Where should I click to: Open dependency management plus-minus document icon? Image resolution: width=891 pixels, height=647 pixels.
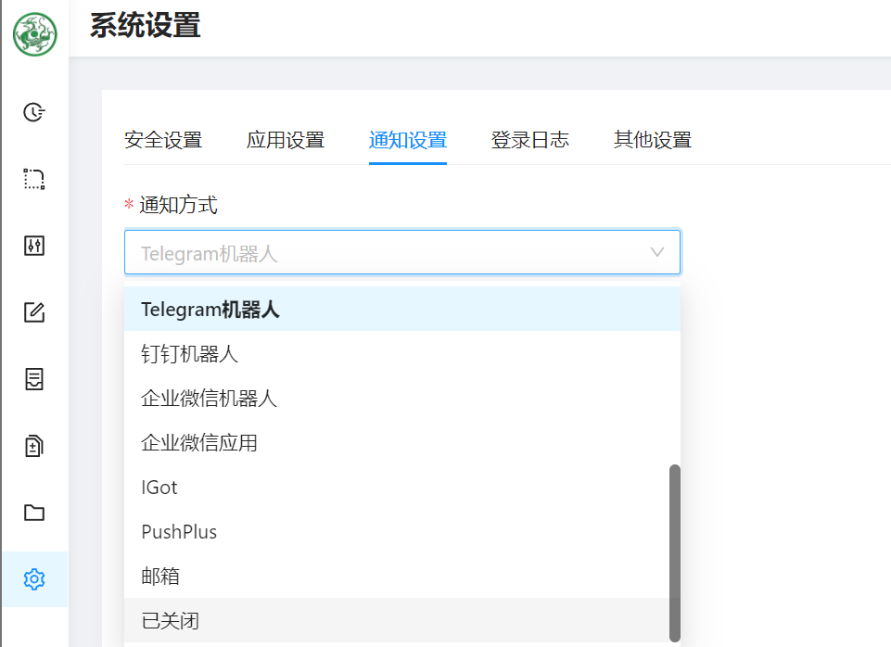pyautogui.click(x=34, y=446)
